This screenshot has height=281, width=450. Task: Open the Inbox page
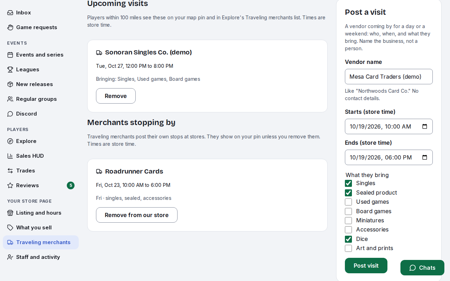(41, 13)
